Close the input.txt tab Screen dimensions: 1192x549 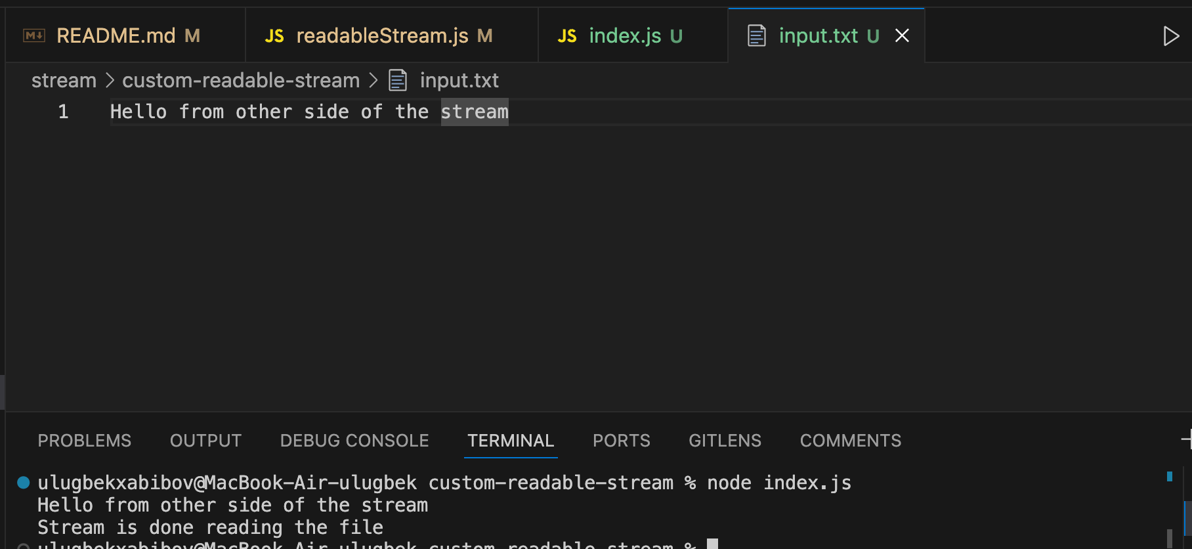903,35
